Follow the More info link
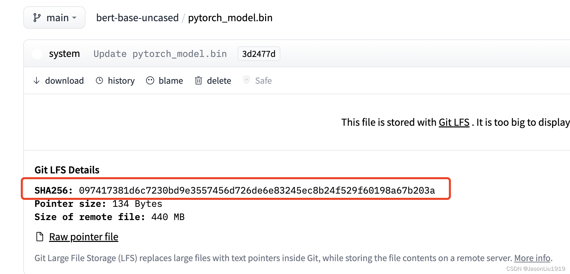570x274 pixels. (532, 258)
